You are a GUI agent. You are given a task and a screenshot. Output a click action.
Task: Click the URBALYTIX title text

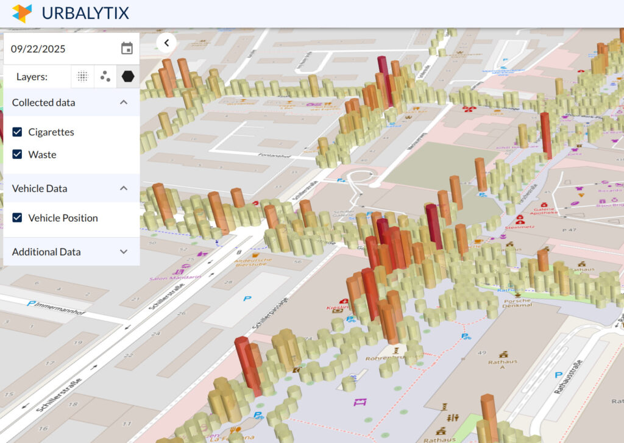(x=85, y=13)
